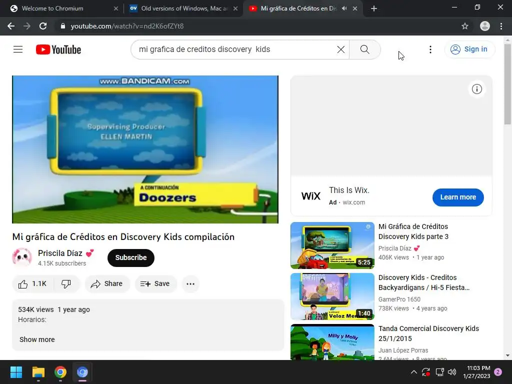Go forward in browser history
512x384 pixels.
click(27, 26)
